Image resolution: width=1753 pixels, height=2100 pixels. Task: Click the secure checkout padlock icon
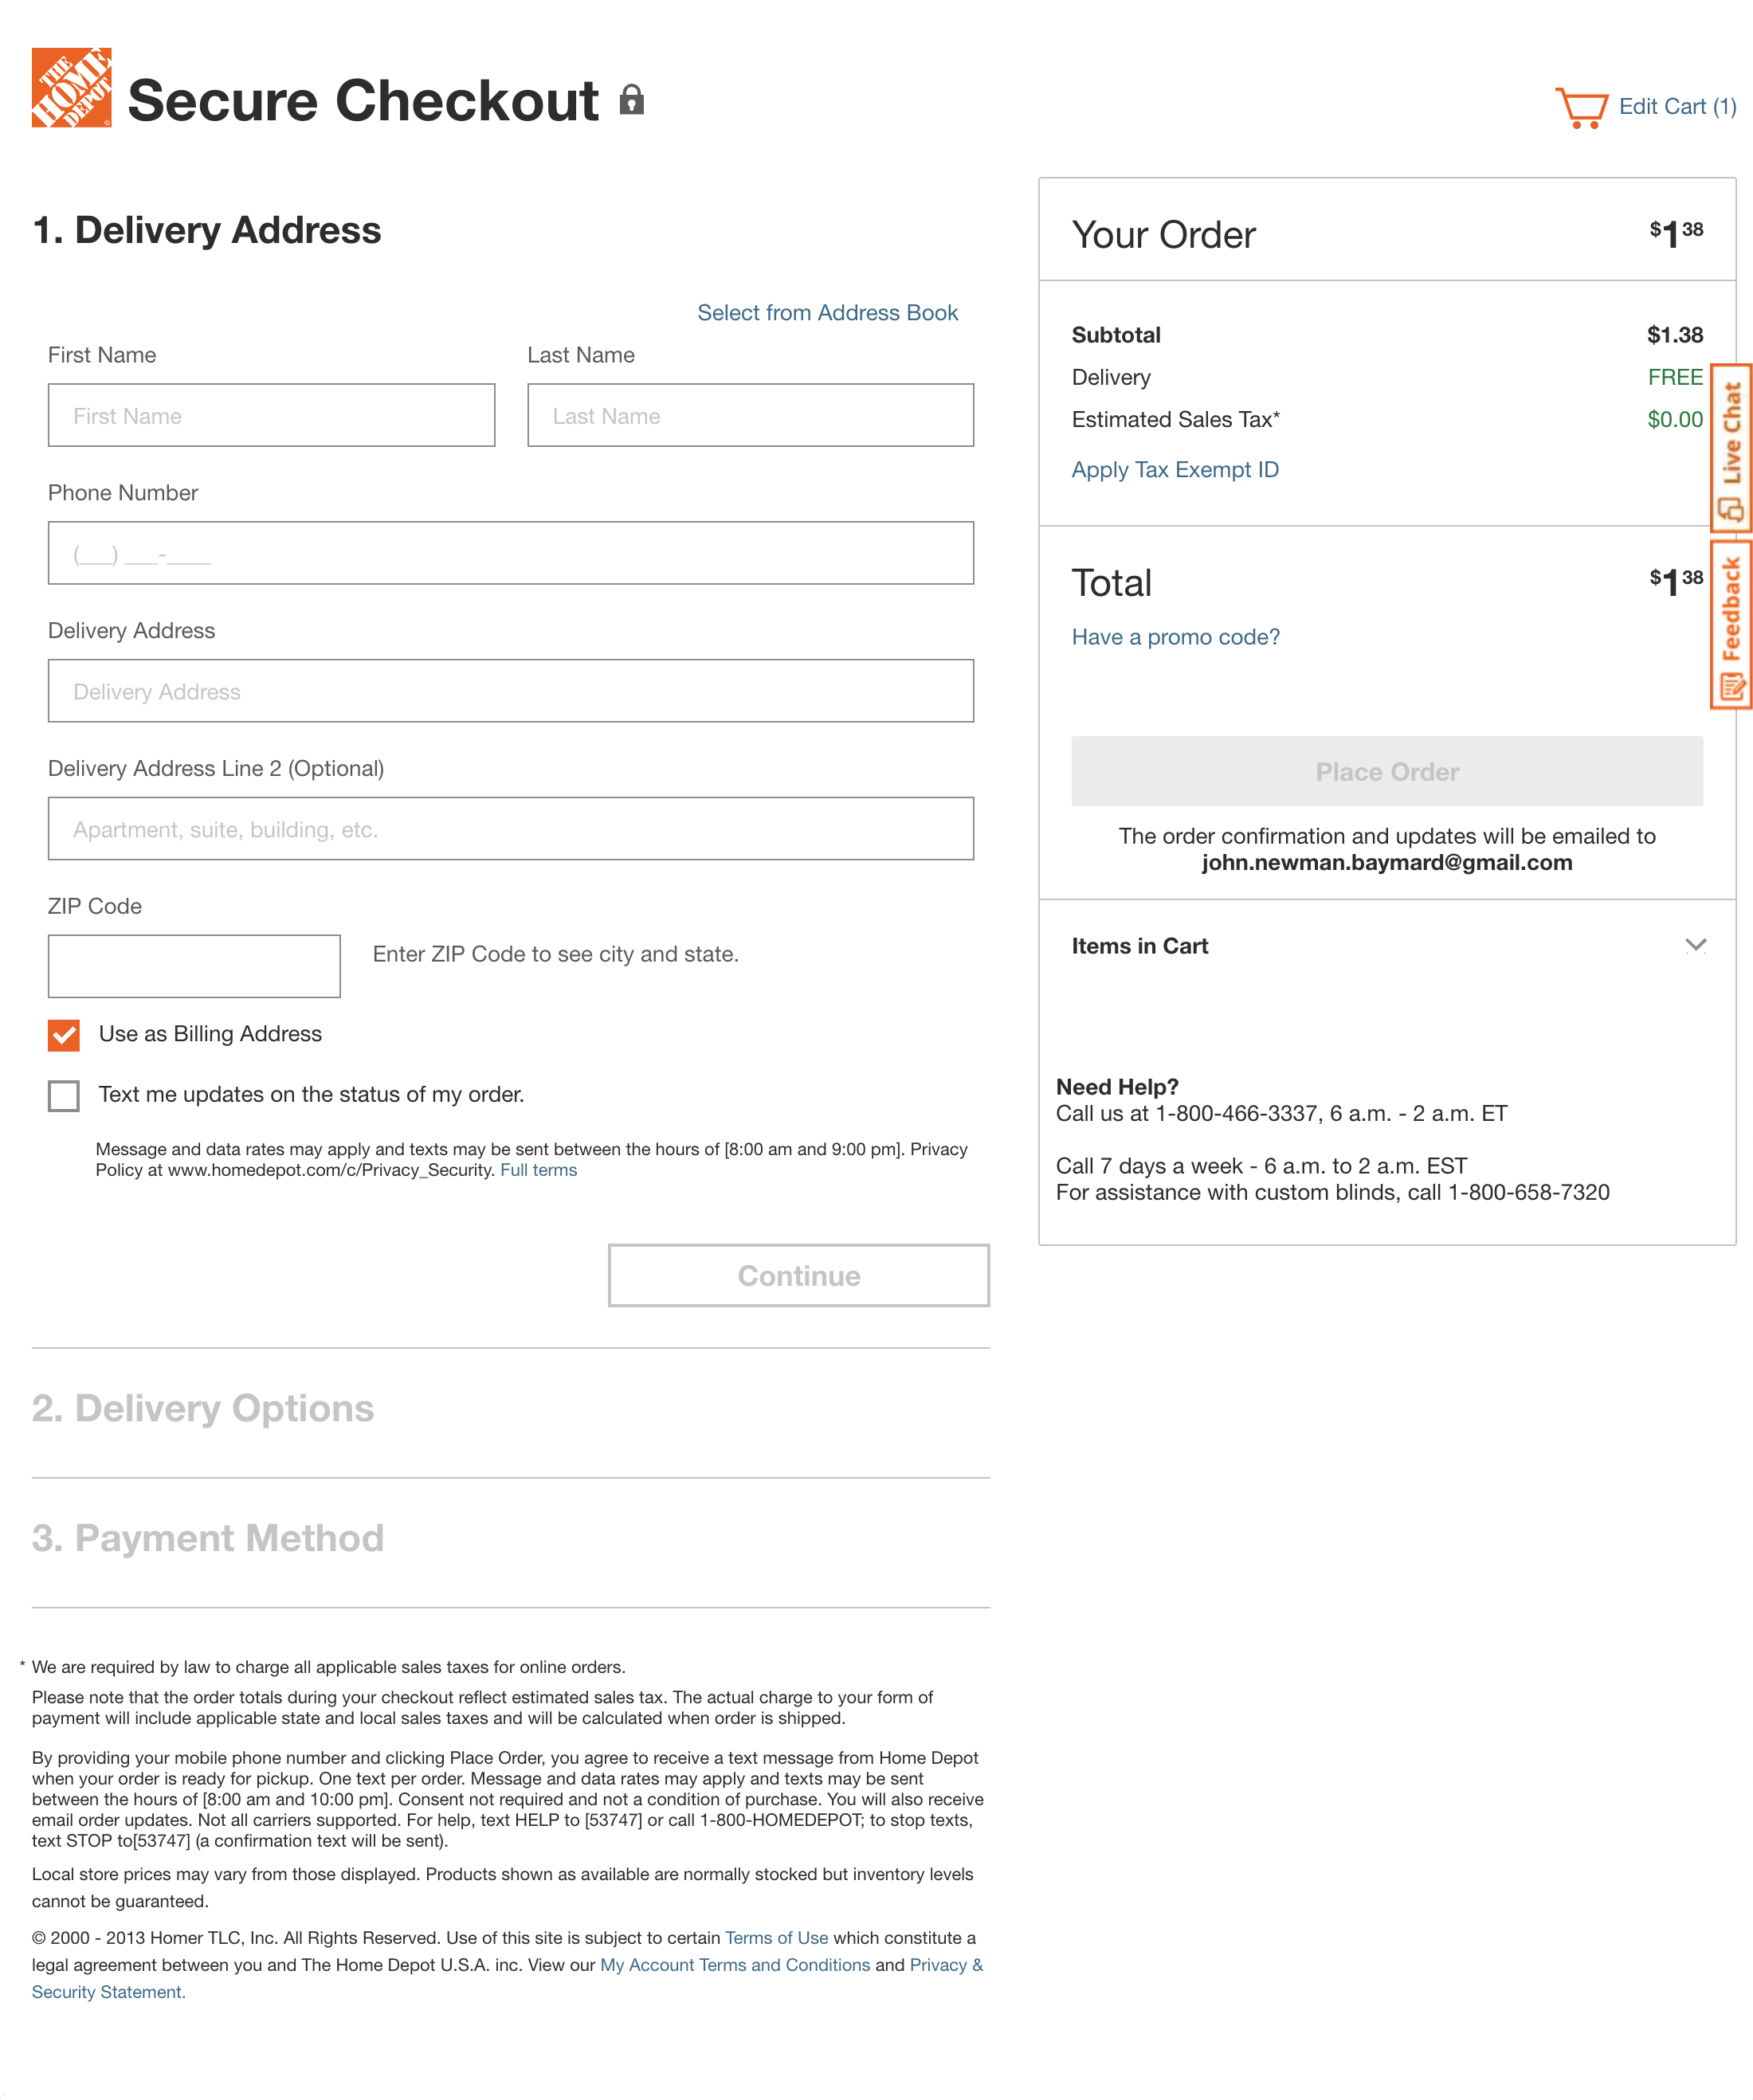(631, 100)
